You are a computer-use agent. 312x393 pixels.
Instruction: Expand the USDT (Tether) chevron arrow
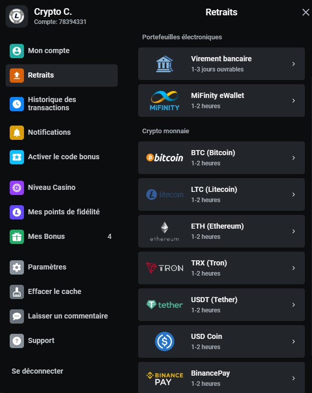pyautogui.click(x=294, y=305)
